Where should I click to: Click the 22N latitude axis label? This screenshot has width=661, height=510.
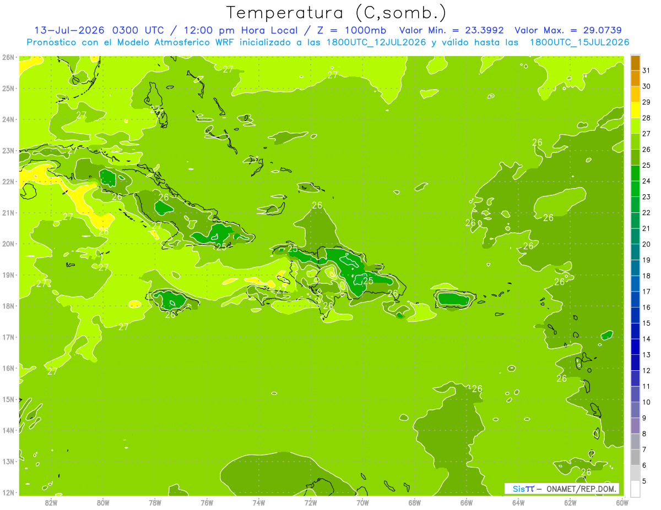8,182
